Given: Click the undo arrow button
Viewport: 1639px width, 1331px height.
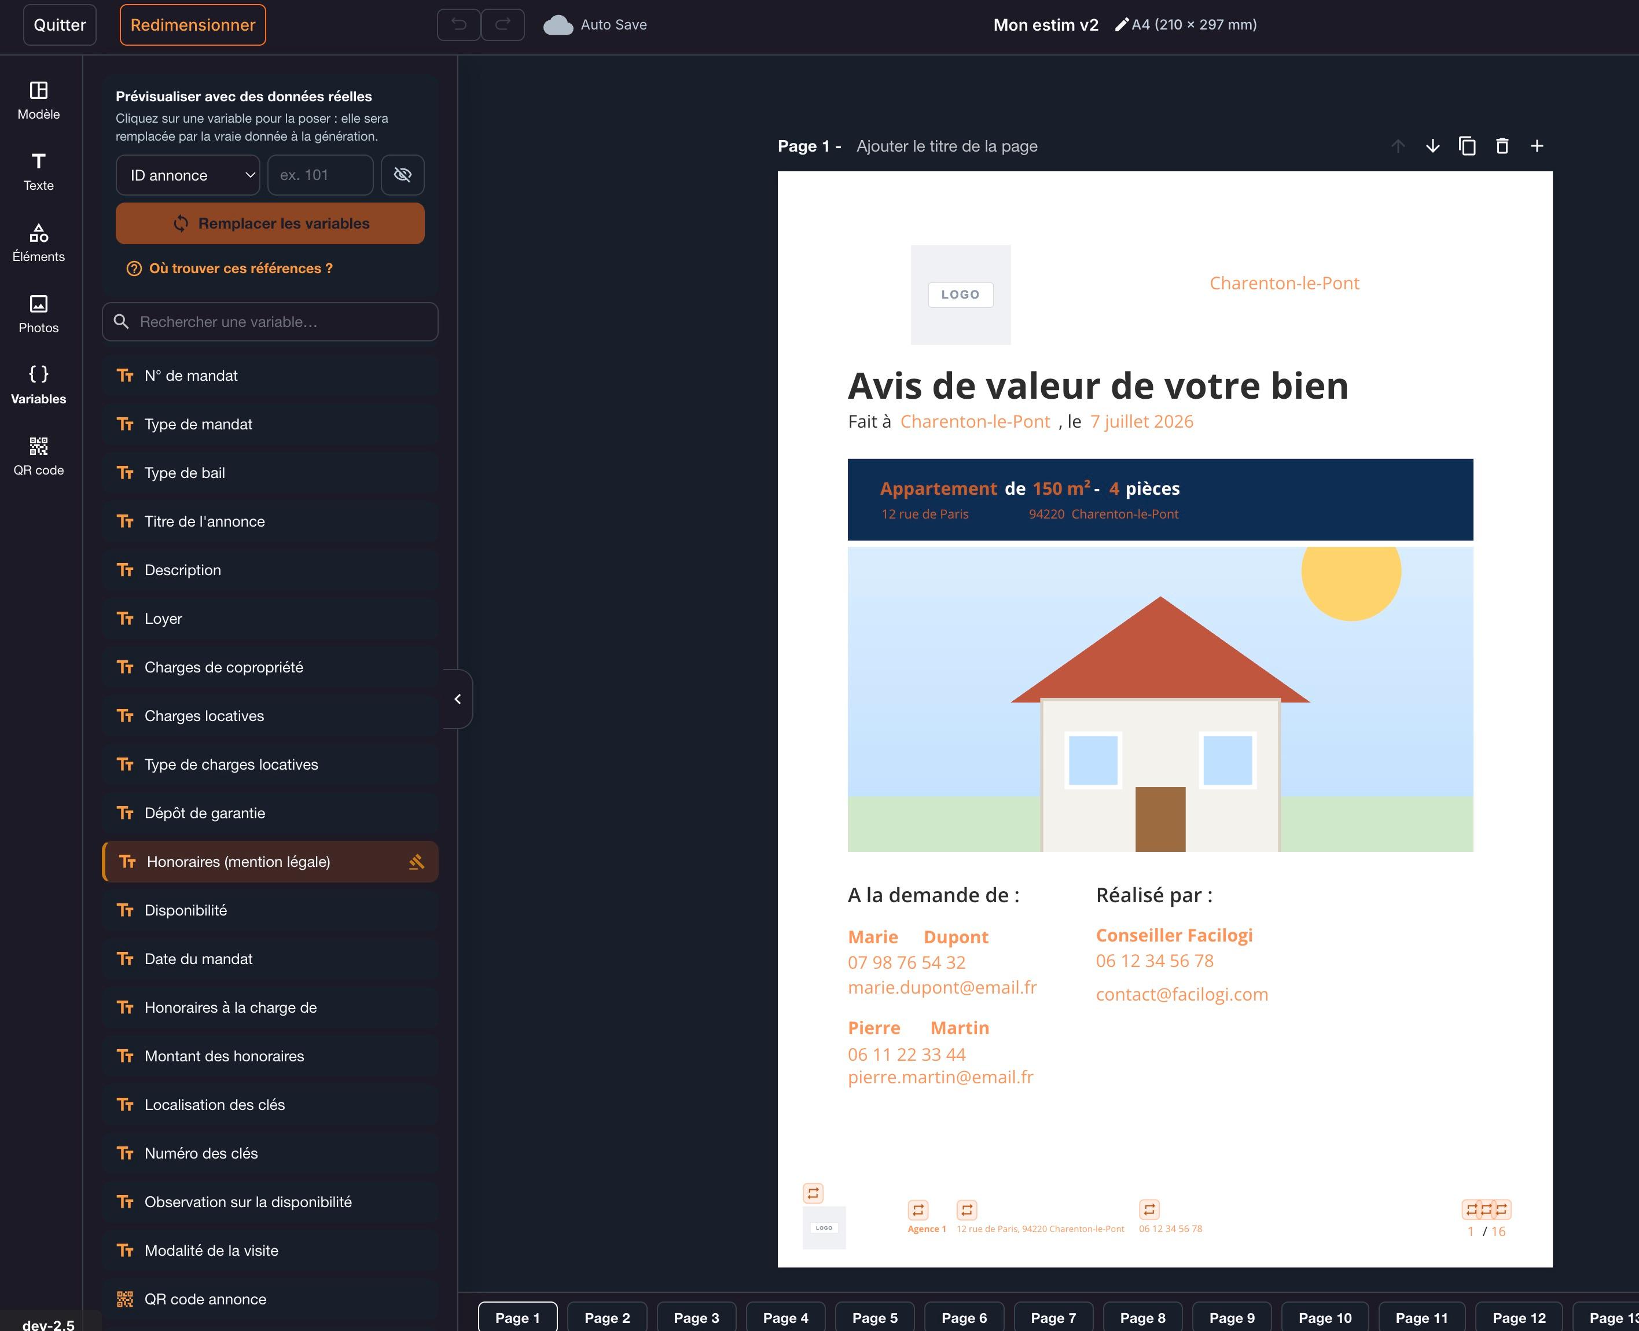Looking at the screenshot, I should tap(458, 24).
